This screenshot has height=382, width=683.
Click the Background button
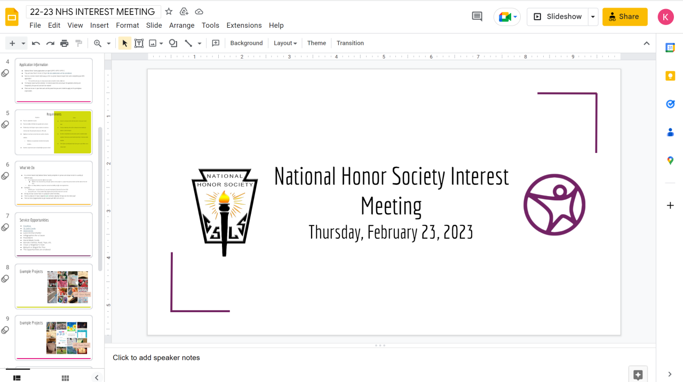tap(247, 43)
